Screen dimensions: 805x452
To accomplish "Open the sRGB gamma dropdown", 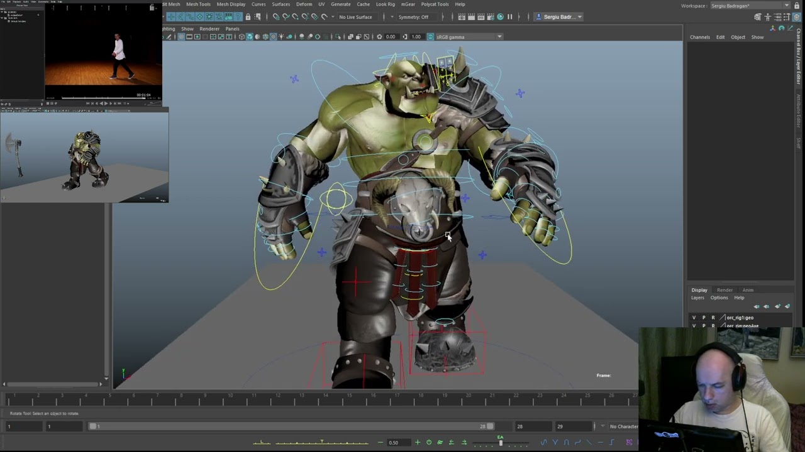I will pyautogui.click(x=469, y=36).
